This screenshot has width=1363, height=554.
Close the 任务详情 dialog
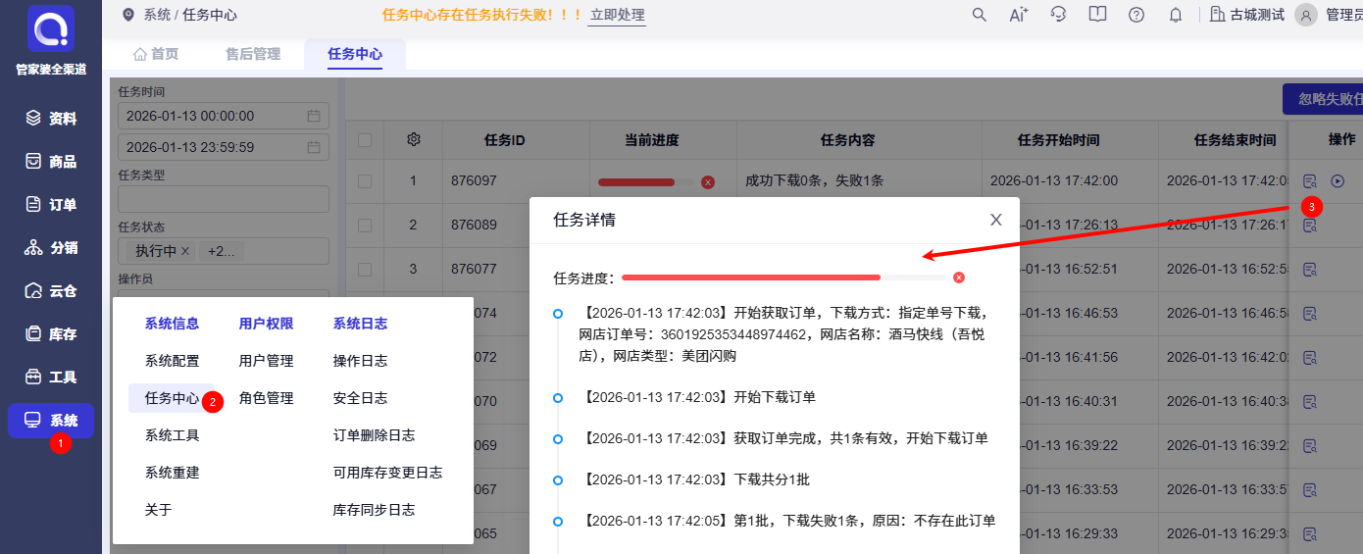996,220
